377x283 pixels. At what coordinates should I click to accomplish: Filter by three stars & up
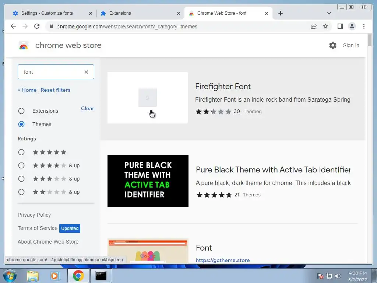[21, 179]
